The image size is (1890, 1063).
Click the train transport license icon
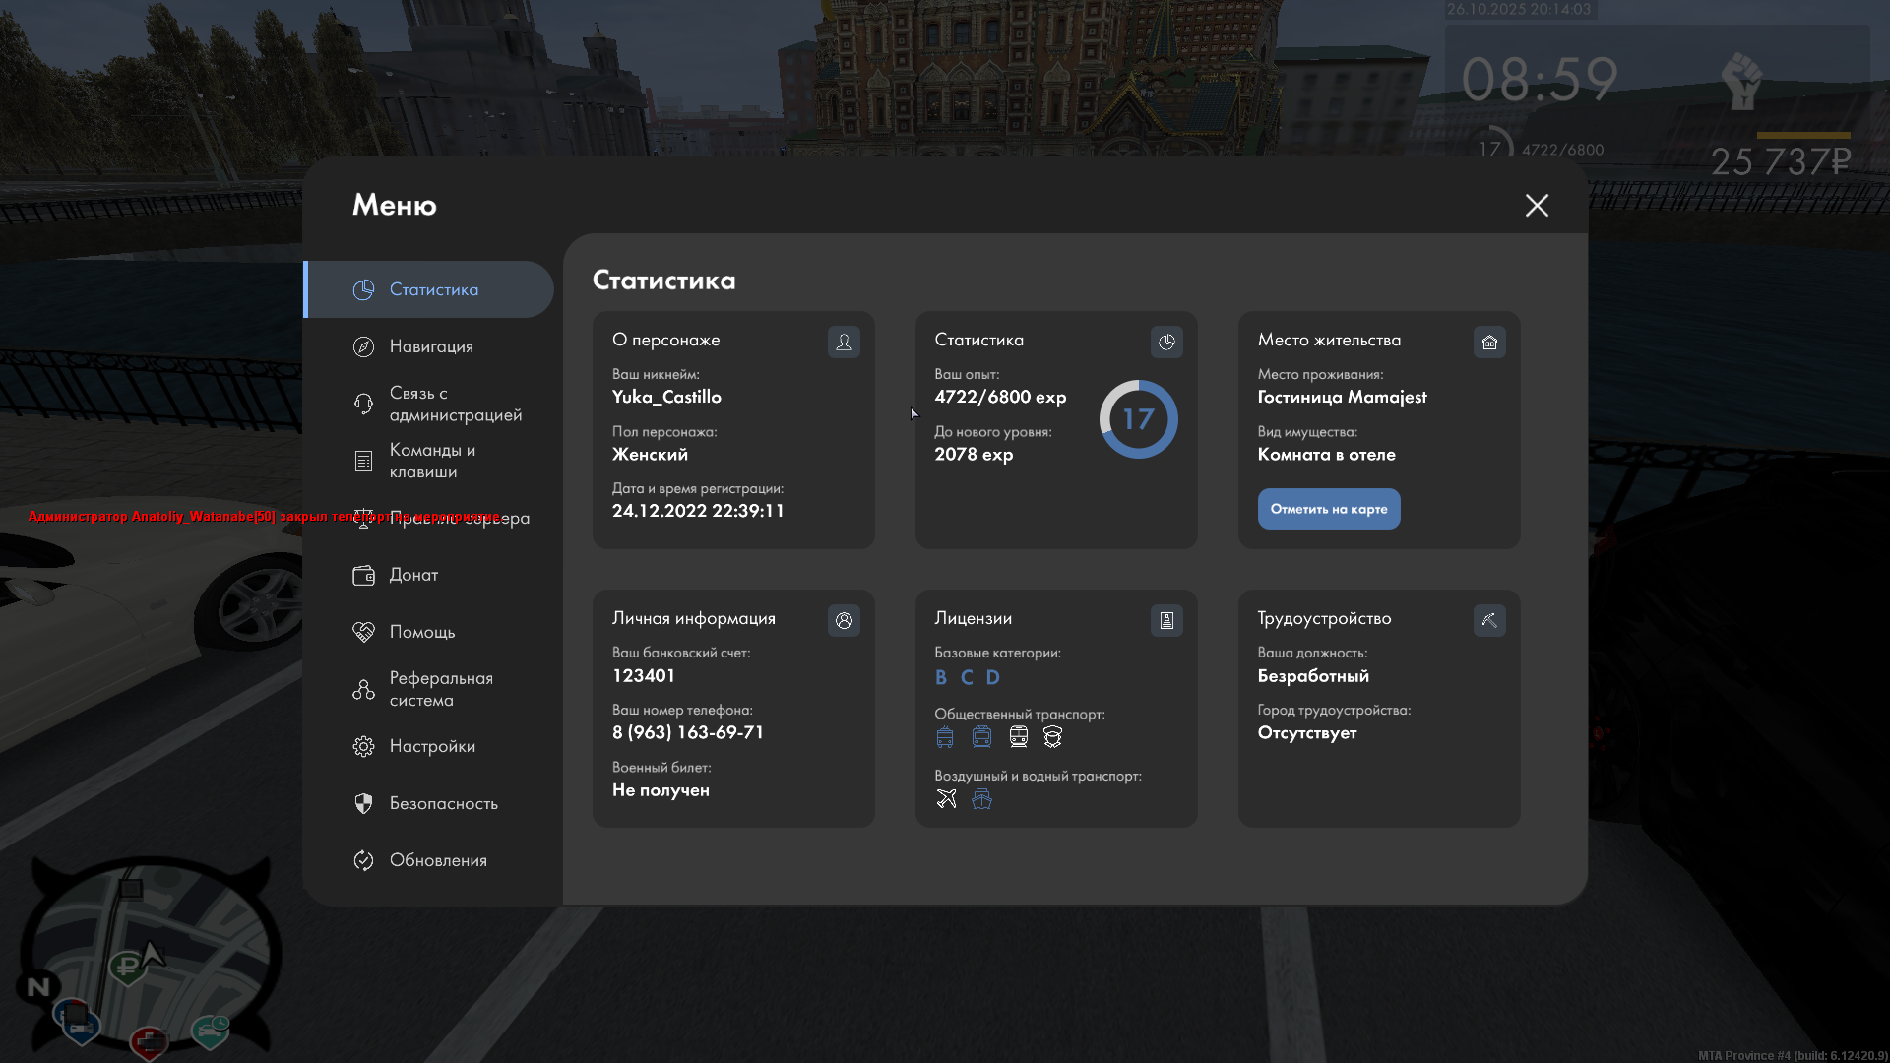(x=1019, y=737)
